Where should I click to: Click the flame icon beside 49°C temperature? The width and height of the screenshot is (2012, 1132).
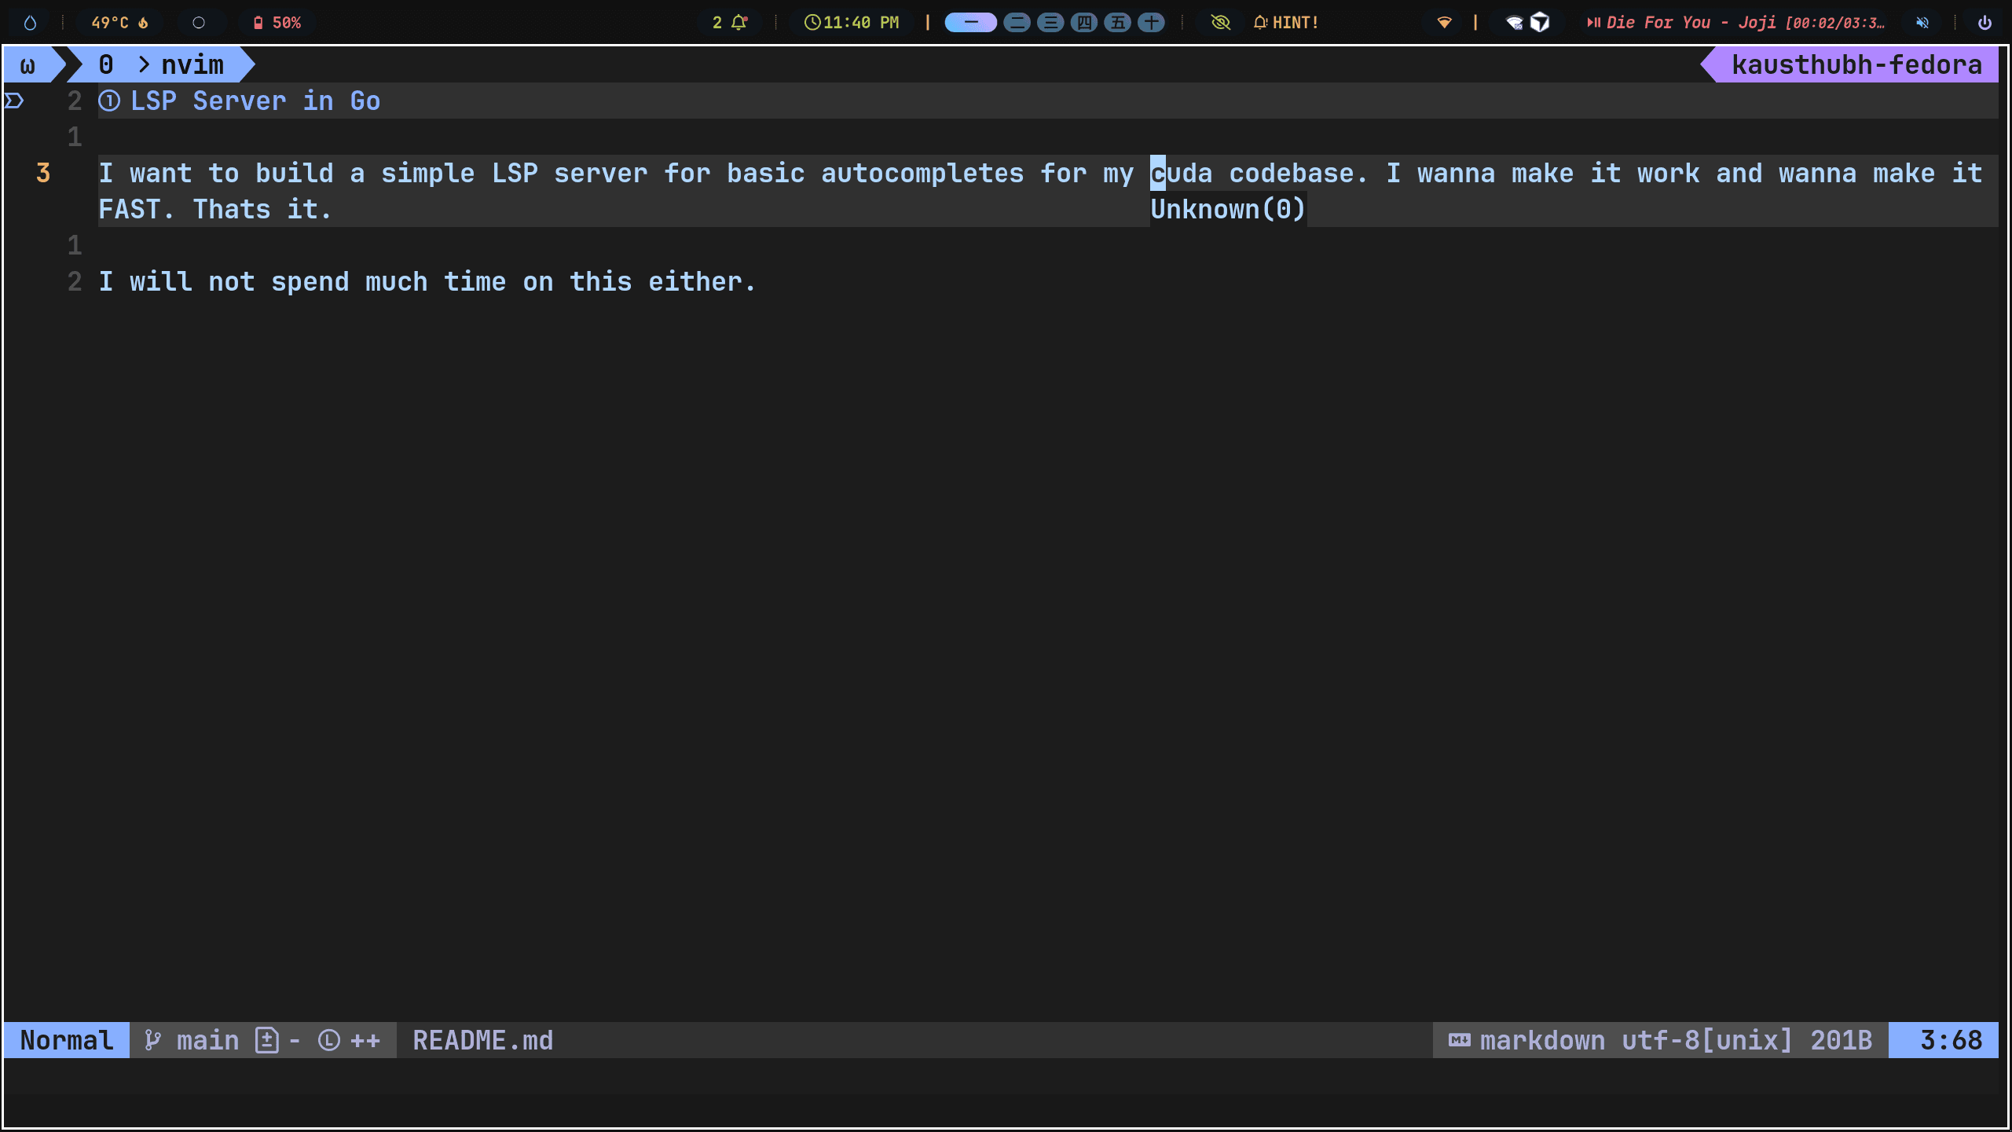click(143, 22)
